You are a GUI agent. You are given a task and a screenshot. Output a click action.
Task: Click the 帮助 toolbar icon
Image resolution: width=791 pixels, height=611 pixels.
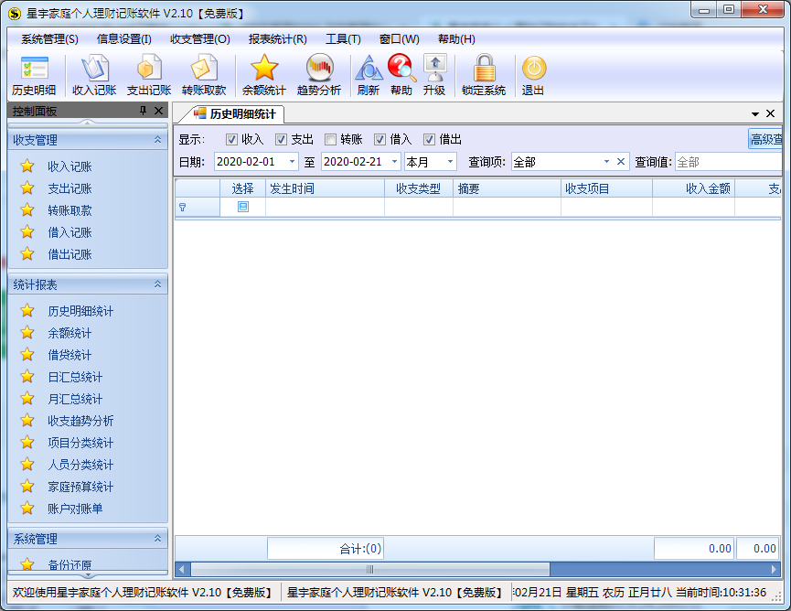coord(401,76)
